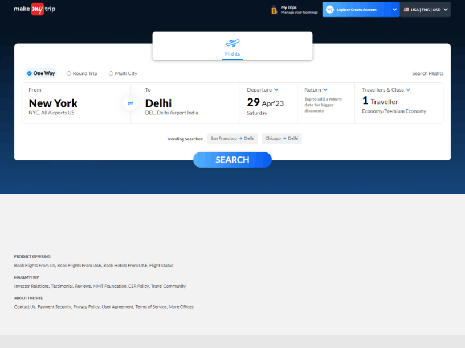Click the swap cities arrows icon
Screen dimensions: 465x348
130,103
